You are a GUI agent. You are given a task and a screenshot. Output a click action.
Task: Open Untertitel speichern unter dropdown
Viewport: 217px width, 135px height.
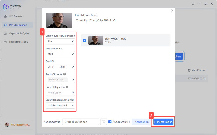(60, 106)
